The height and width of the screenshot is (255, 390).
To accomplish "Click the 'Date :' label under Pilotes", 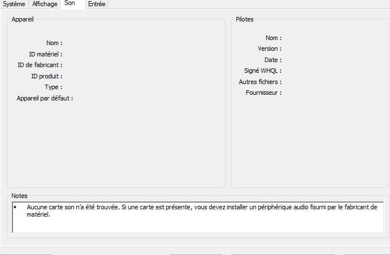I will click(x=273, y=60).
